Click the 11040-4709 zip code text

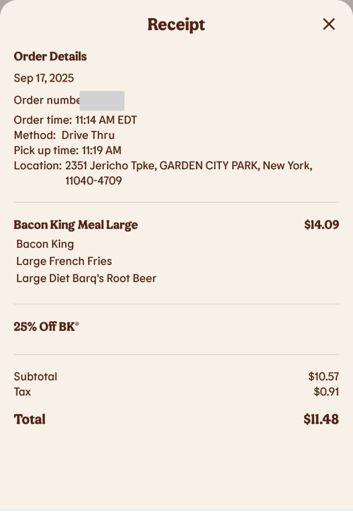pyautogui.click(x=93, y=181)
